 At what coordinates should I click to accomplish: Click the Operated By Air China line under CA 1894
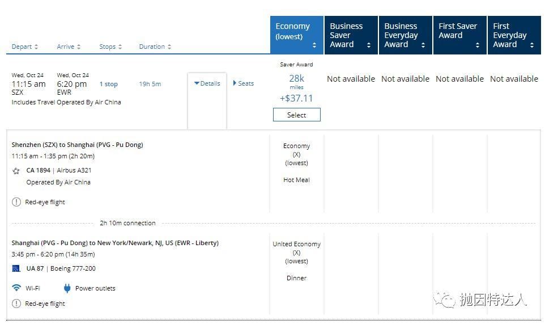coord(58,182)
